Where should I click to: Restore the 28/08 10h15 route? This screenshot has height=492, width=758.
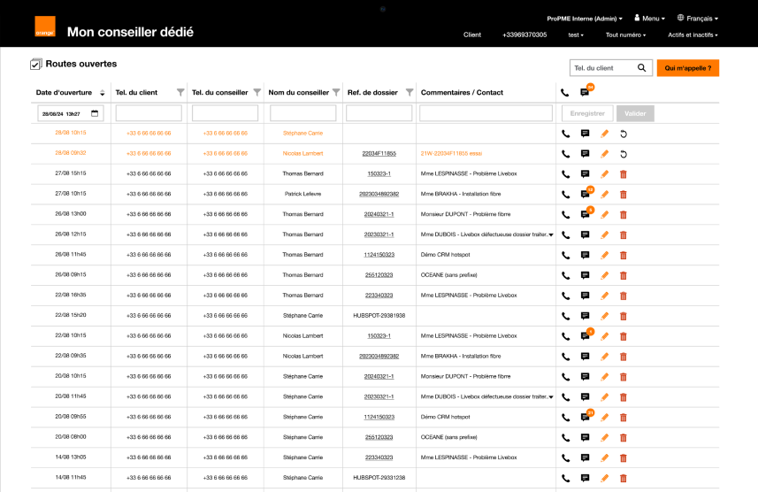pyautogui.click(x=624, y=134)
